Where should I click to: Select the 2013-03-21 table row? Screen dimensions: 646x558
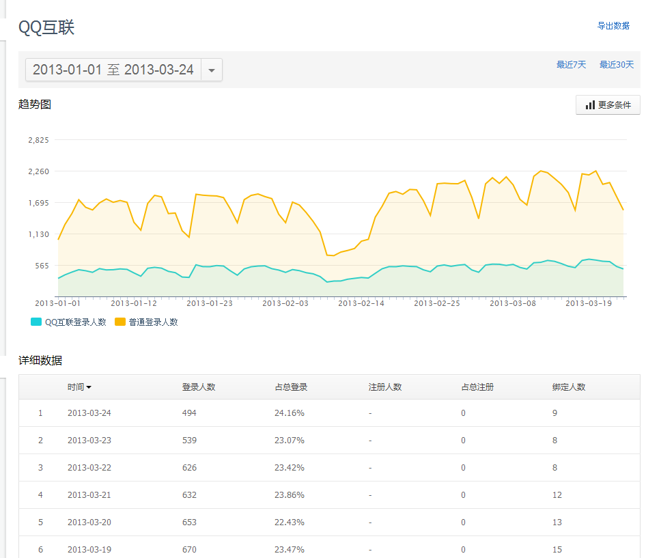(x=328, y=495)
